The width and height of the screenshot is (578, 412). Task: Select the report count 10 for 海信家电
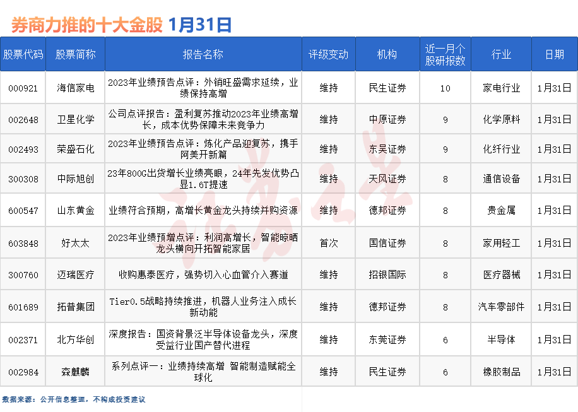click(445, 87)
